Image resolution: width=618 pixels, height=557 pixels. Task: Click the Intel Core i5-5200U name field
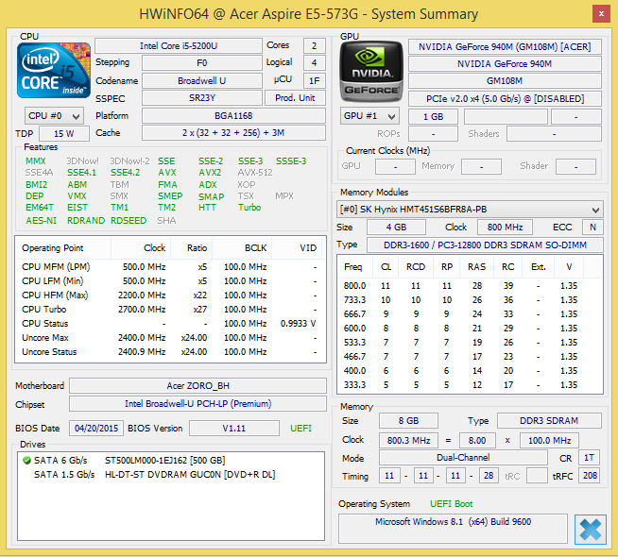click(x=179, y=46)
